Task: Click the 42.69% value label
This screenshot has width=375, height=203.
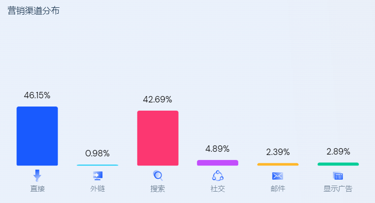Action: click(158, 100)
